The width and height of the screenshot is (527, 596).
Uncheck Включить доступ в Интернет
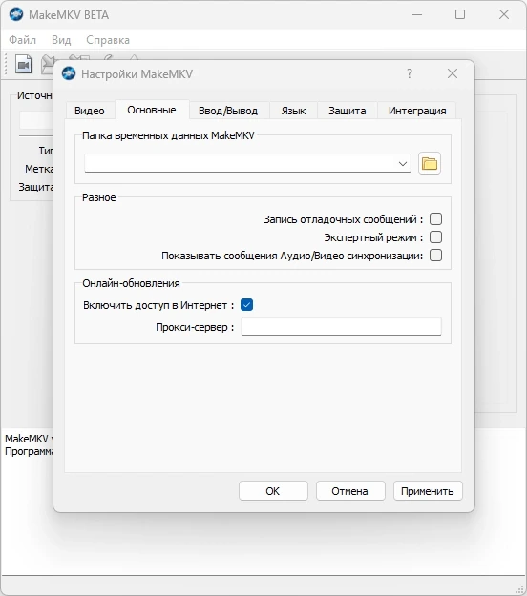coord(246,305)
